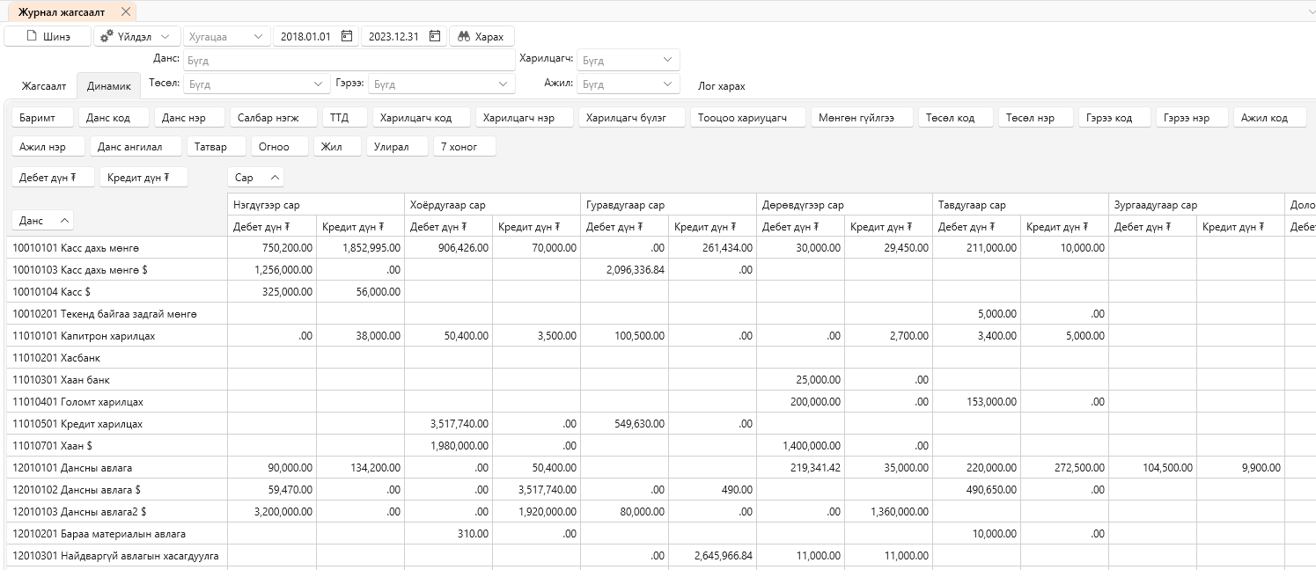Select the Харилцагч нэр field chip

[525, 118]
